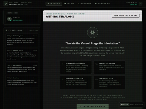Screen dimensions: 146x109
Task: Click the ANTI-BACTERIAL 99% main heading
Action: (60, 17)
